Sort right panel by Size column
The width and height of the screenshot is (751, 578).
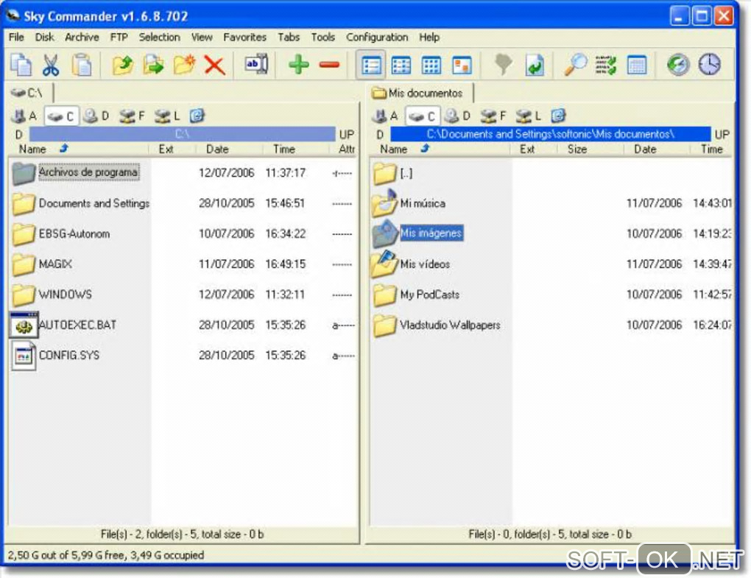pyautogui.click(x=590, y=149)
